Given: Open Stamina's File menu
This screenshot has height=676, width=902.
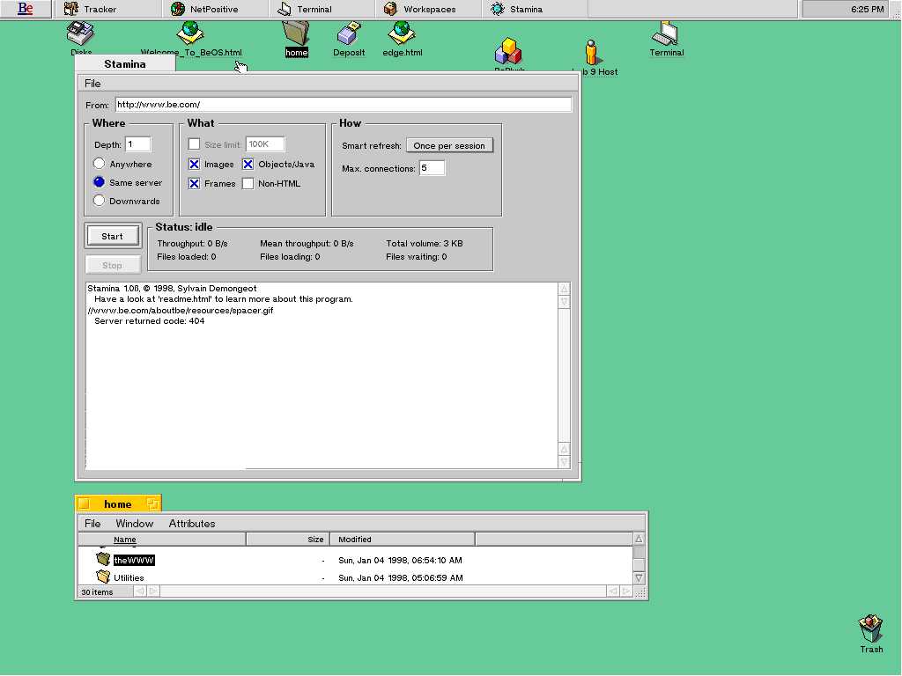Looking at the screenshot, I should pyautogui.click(x=92, y=84).
